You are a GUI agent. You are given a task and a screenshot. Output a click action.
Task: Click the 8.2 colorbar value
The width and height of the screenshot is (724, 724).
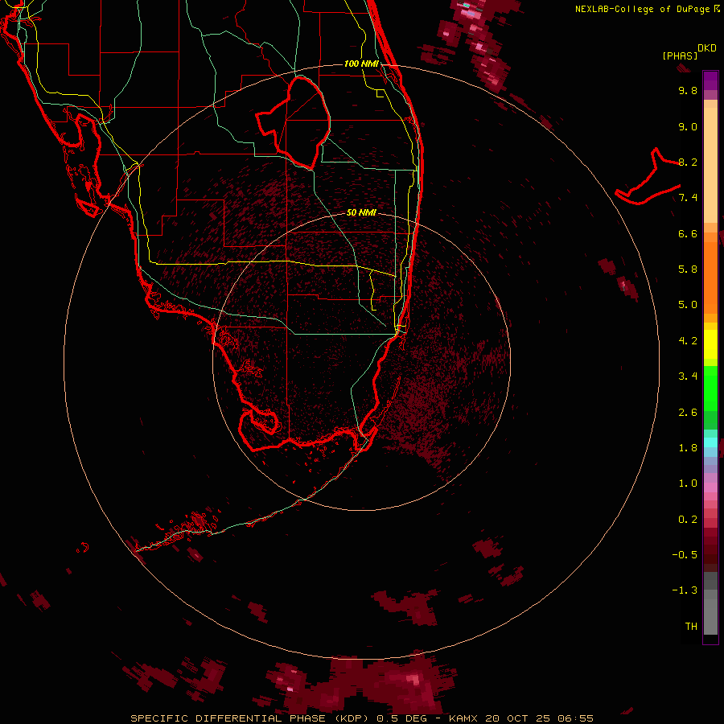688,162
